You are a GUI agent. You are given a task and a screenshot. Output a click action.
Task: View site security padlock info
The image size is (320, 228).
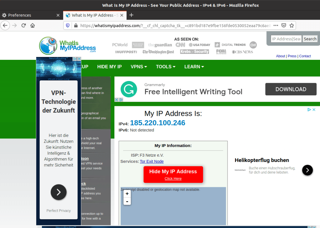[x=76, y=26]
